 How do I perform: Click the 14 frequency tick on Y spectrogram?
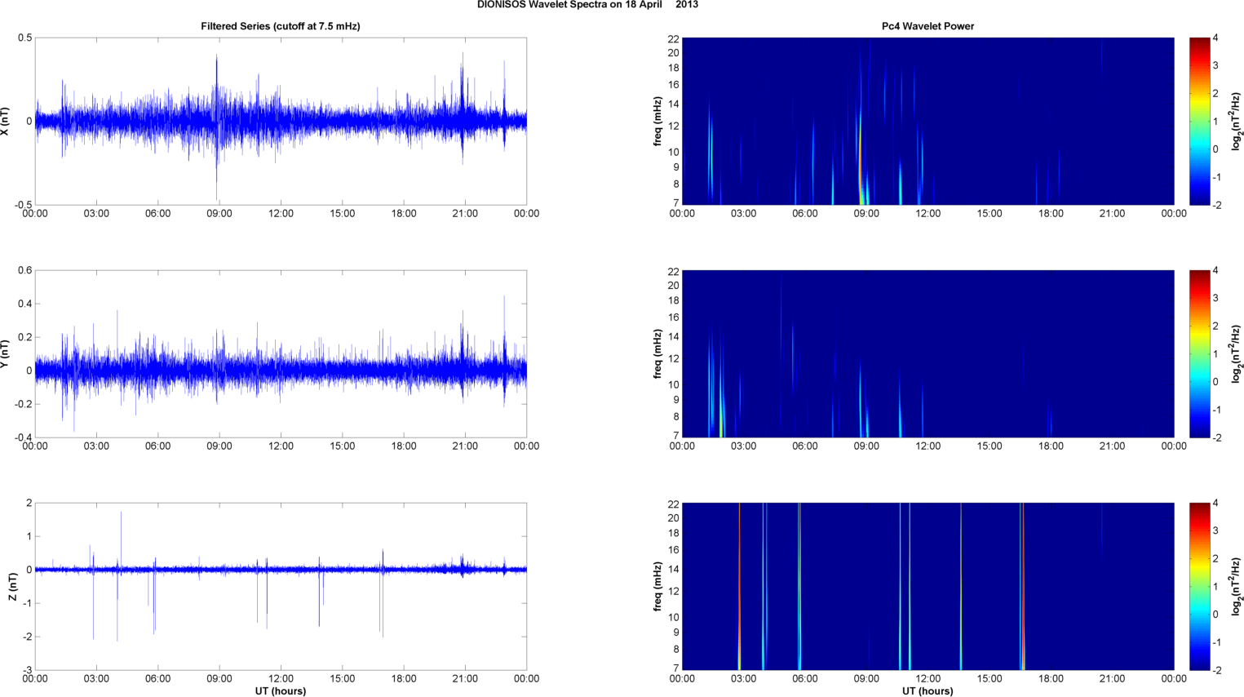(x=674, y=337)
